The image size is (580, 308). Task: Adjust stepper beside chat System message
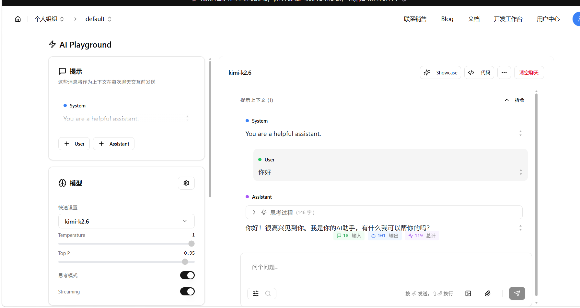(520, 133)
